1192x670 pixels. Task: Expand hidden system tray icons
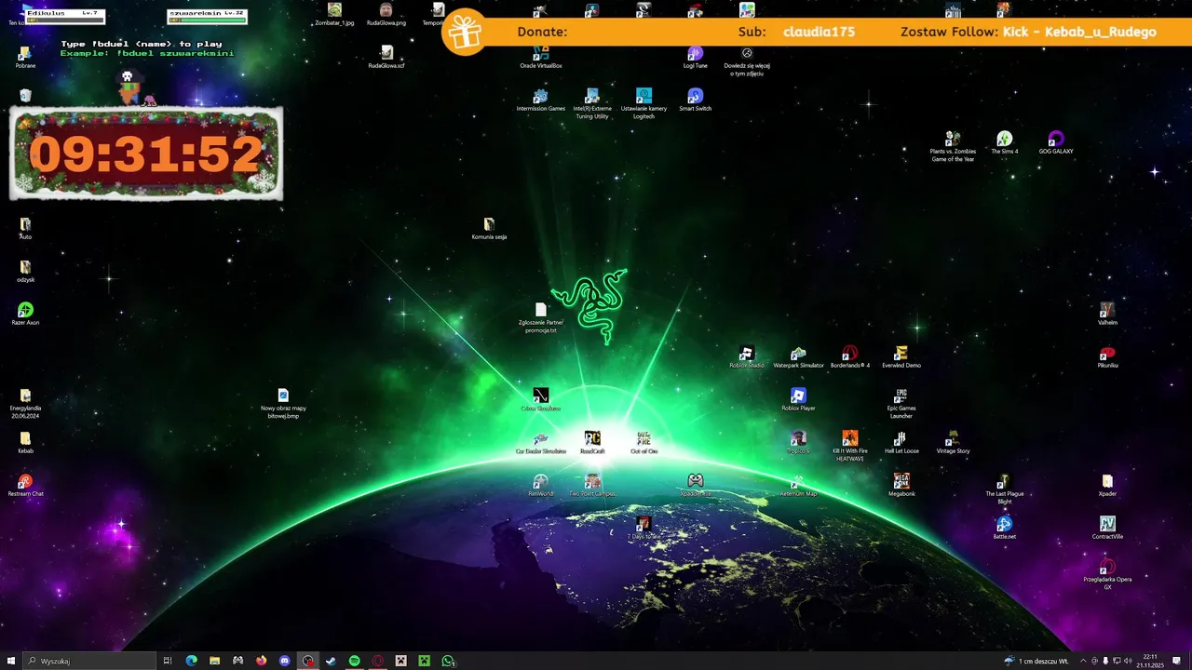click(x=1084, y=661)
